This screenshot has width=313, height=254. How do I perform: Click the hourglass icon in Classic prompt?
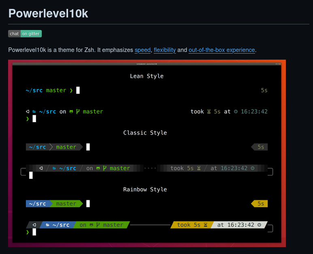pyautogui.click(x=199, y=168)
